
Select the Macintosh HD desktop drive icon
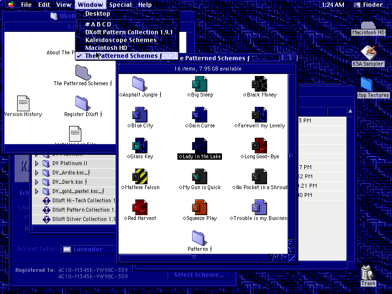click(x=368, y=25)
